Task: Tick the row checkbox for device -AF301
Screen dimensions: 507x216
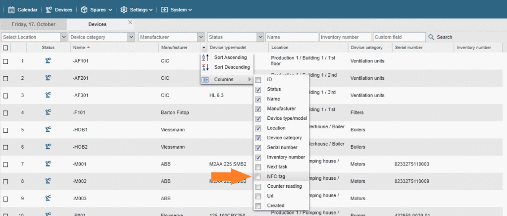Action: tap(6, 95)
